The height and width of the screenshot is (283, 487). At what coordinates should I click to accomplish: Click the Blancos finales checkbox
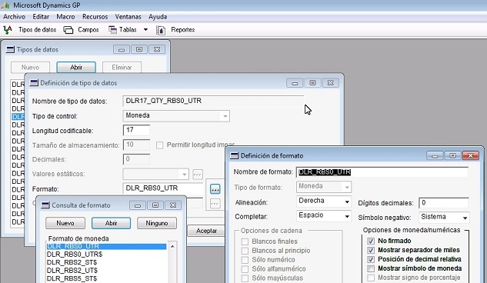tap(245, 241)
